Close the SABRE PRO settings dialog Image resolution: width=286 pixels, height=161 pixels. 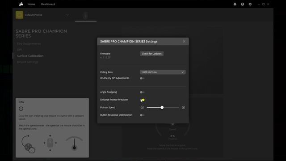[184, 42]
